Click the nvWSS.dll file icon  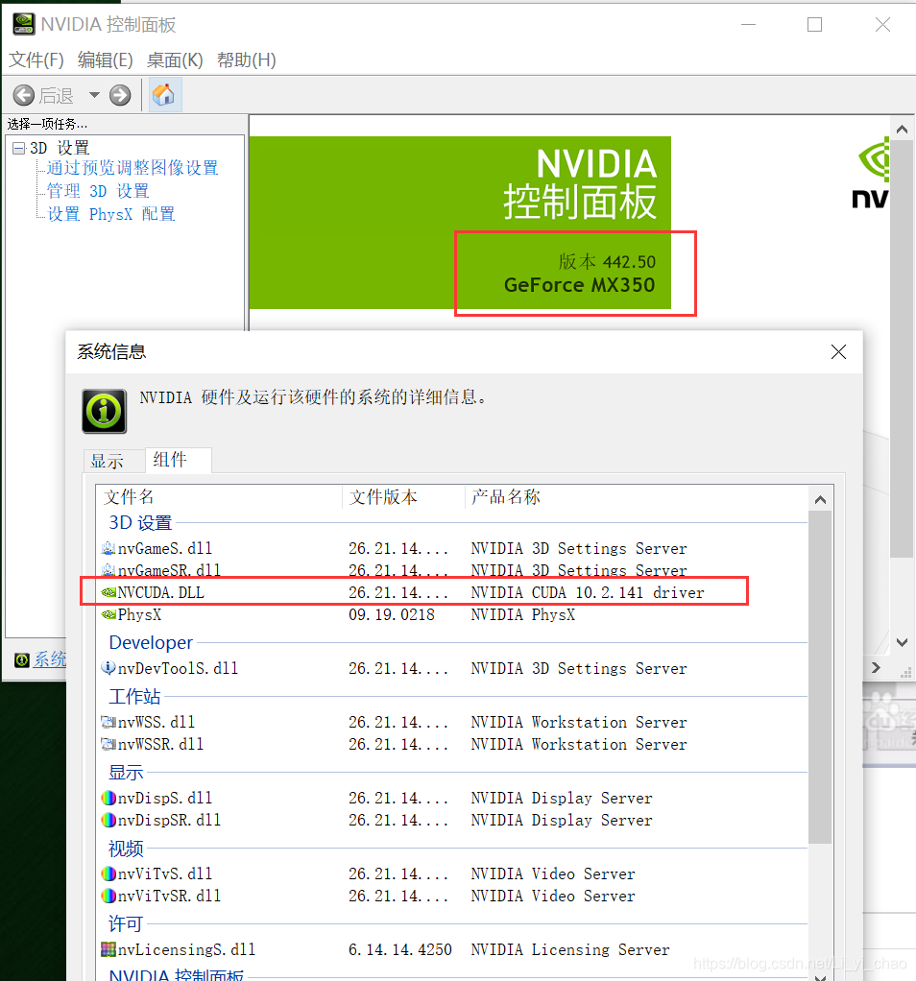(108, 722)
